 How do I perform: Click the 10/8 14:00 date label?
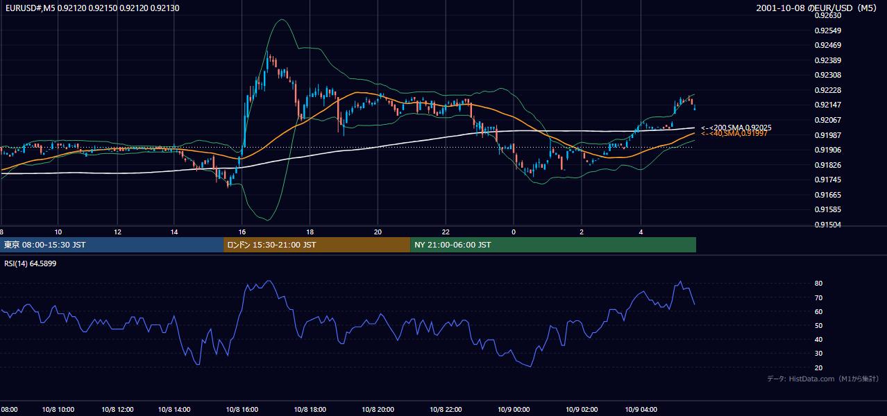coord(174,410)
